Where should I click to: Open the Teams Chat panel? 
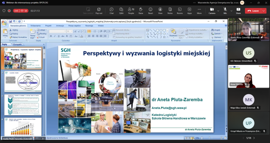click(x=112, y=11)
